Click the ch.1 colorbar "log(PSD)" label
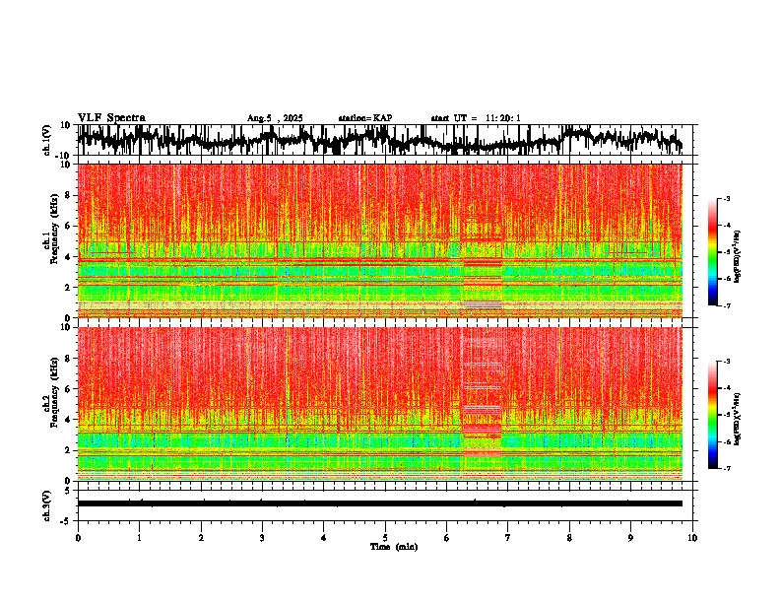This screenshot has width=780, height=603. [738, 257]
